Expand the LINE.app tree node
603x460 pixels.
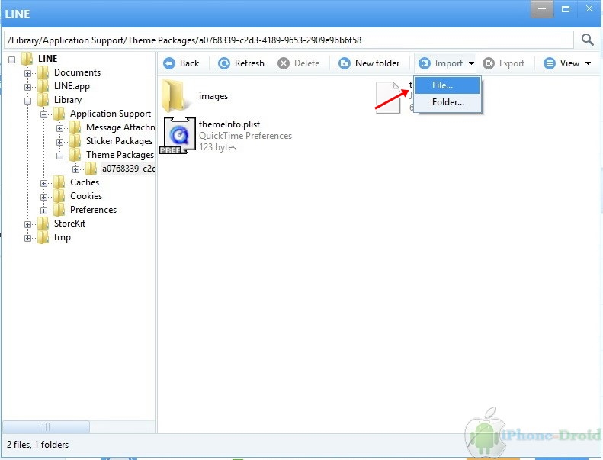pos(27,87)
